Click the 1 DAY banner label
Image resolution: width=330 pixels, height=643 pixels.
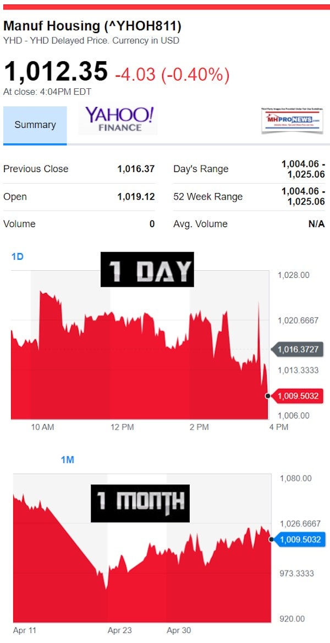pos(147,270)
